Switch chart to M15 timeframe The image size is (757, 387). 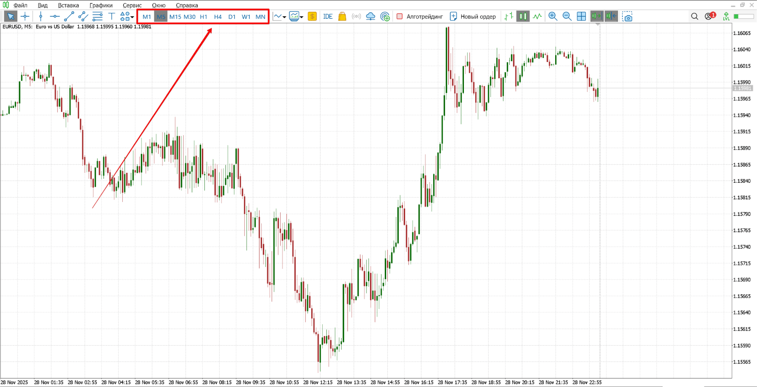pyautogui.click(x=175, y=17)
